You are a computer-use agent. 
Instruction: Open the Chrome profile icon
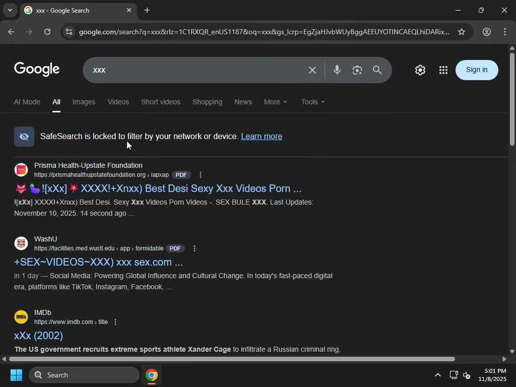[x=487, y=32]
